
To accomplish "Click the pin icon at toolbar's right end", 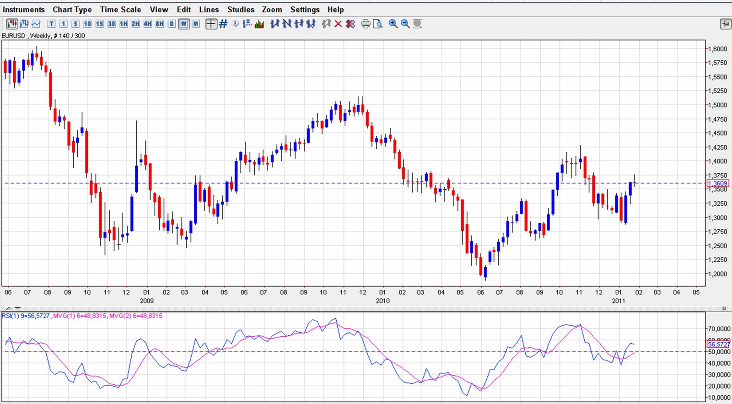I will 726,24.
